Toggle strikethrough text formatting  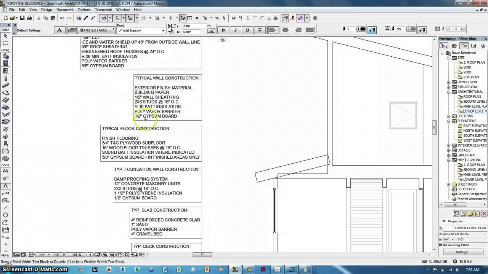coord(260,30)
